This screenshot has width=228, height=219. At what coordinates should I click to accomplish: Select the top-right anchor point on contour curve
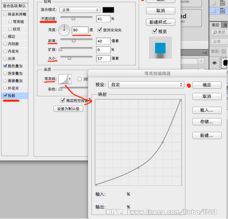(x=181, y=100)
